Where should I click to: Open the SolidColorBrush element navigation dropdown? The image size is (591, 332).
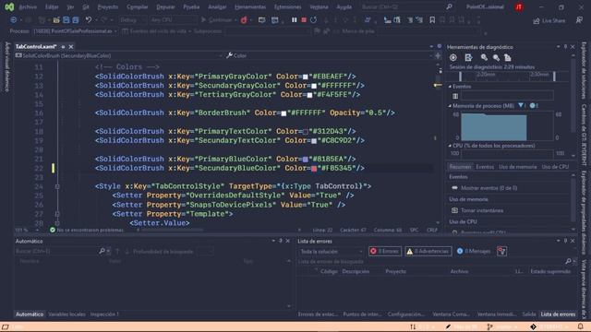[119, 55]
